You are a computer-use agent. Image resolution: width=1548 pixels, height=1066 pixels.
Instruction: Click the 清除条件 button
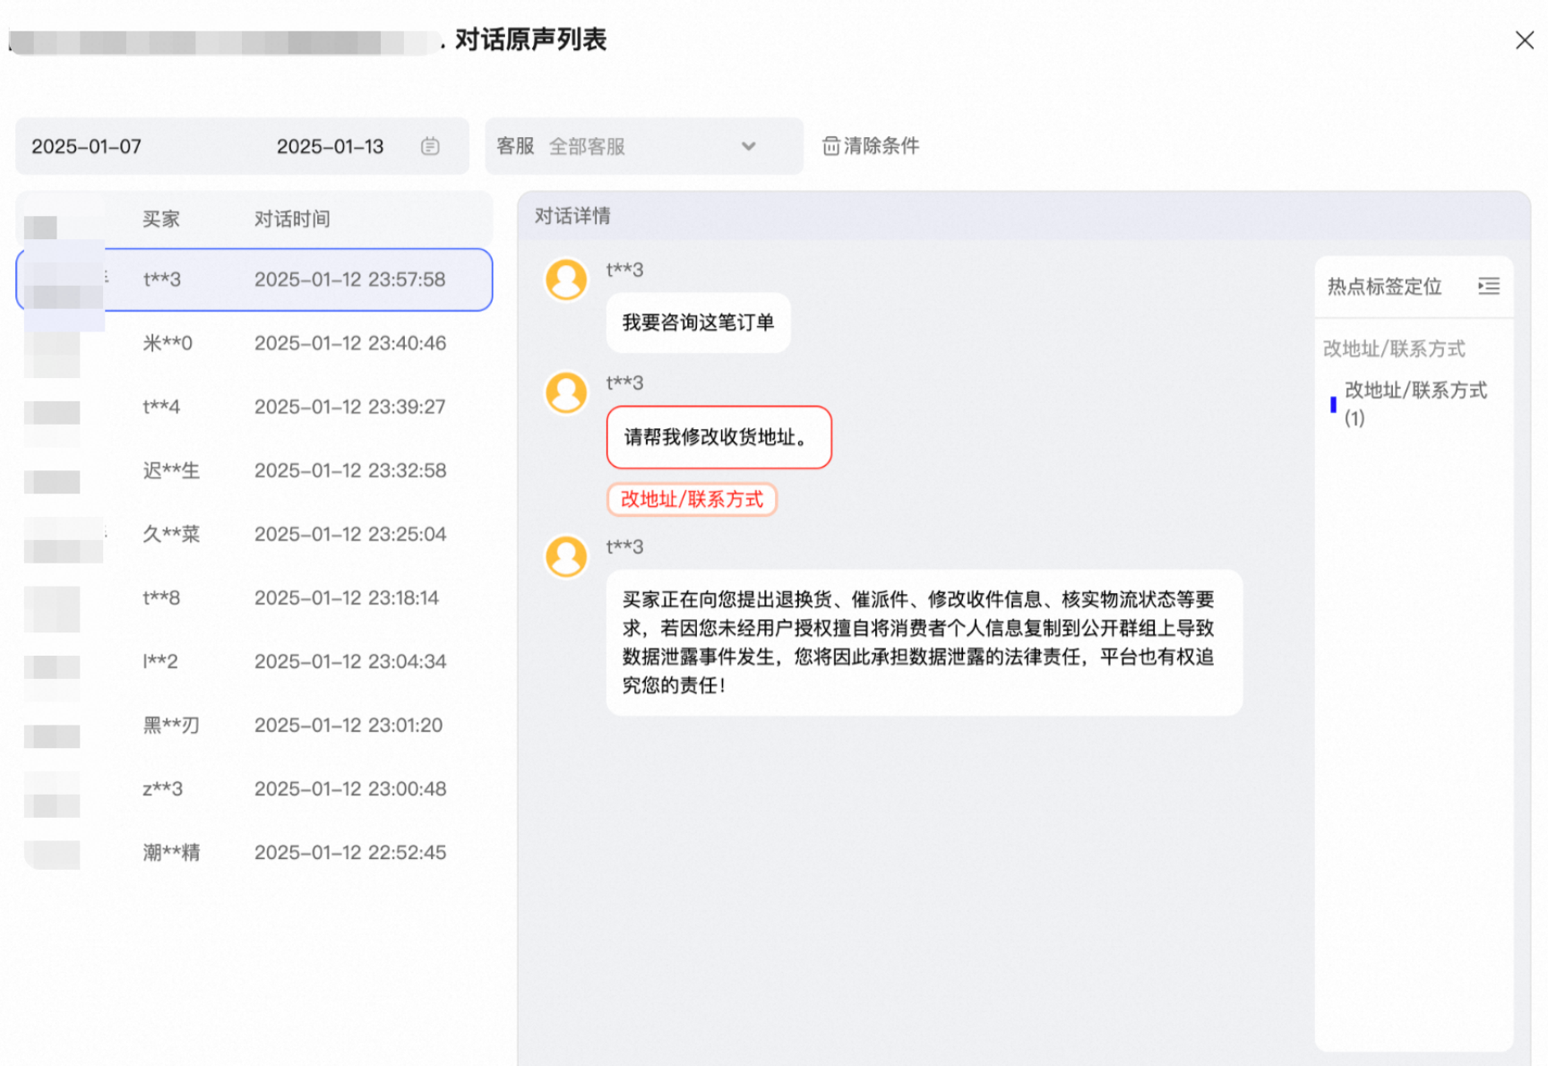point(871,146)
